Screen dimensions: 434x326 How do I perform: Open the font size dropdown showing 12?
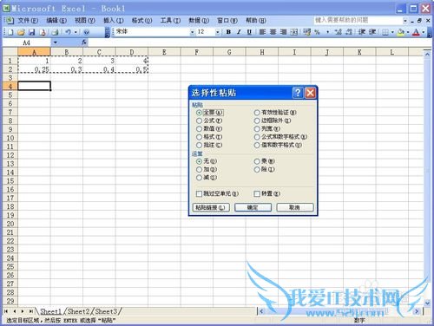[218, 32]
